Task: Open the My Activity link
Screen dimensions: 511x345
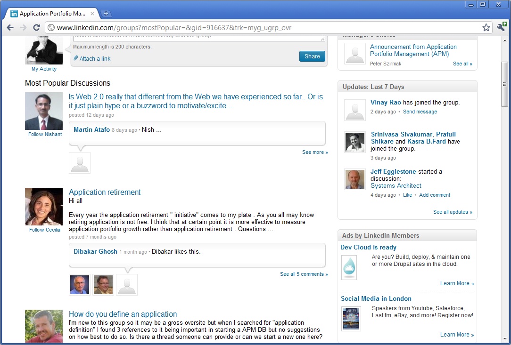Action: coord(44,69)
